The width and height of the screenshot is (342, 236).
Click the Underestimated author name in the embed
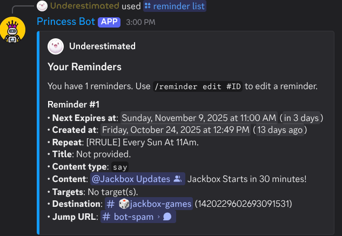pyautogui.click(x=102, y=46)
